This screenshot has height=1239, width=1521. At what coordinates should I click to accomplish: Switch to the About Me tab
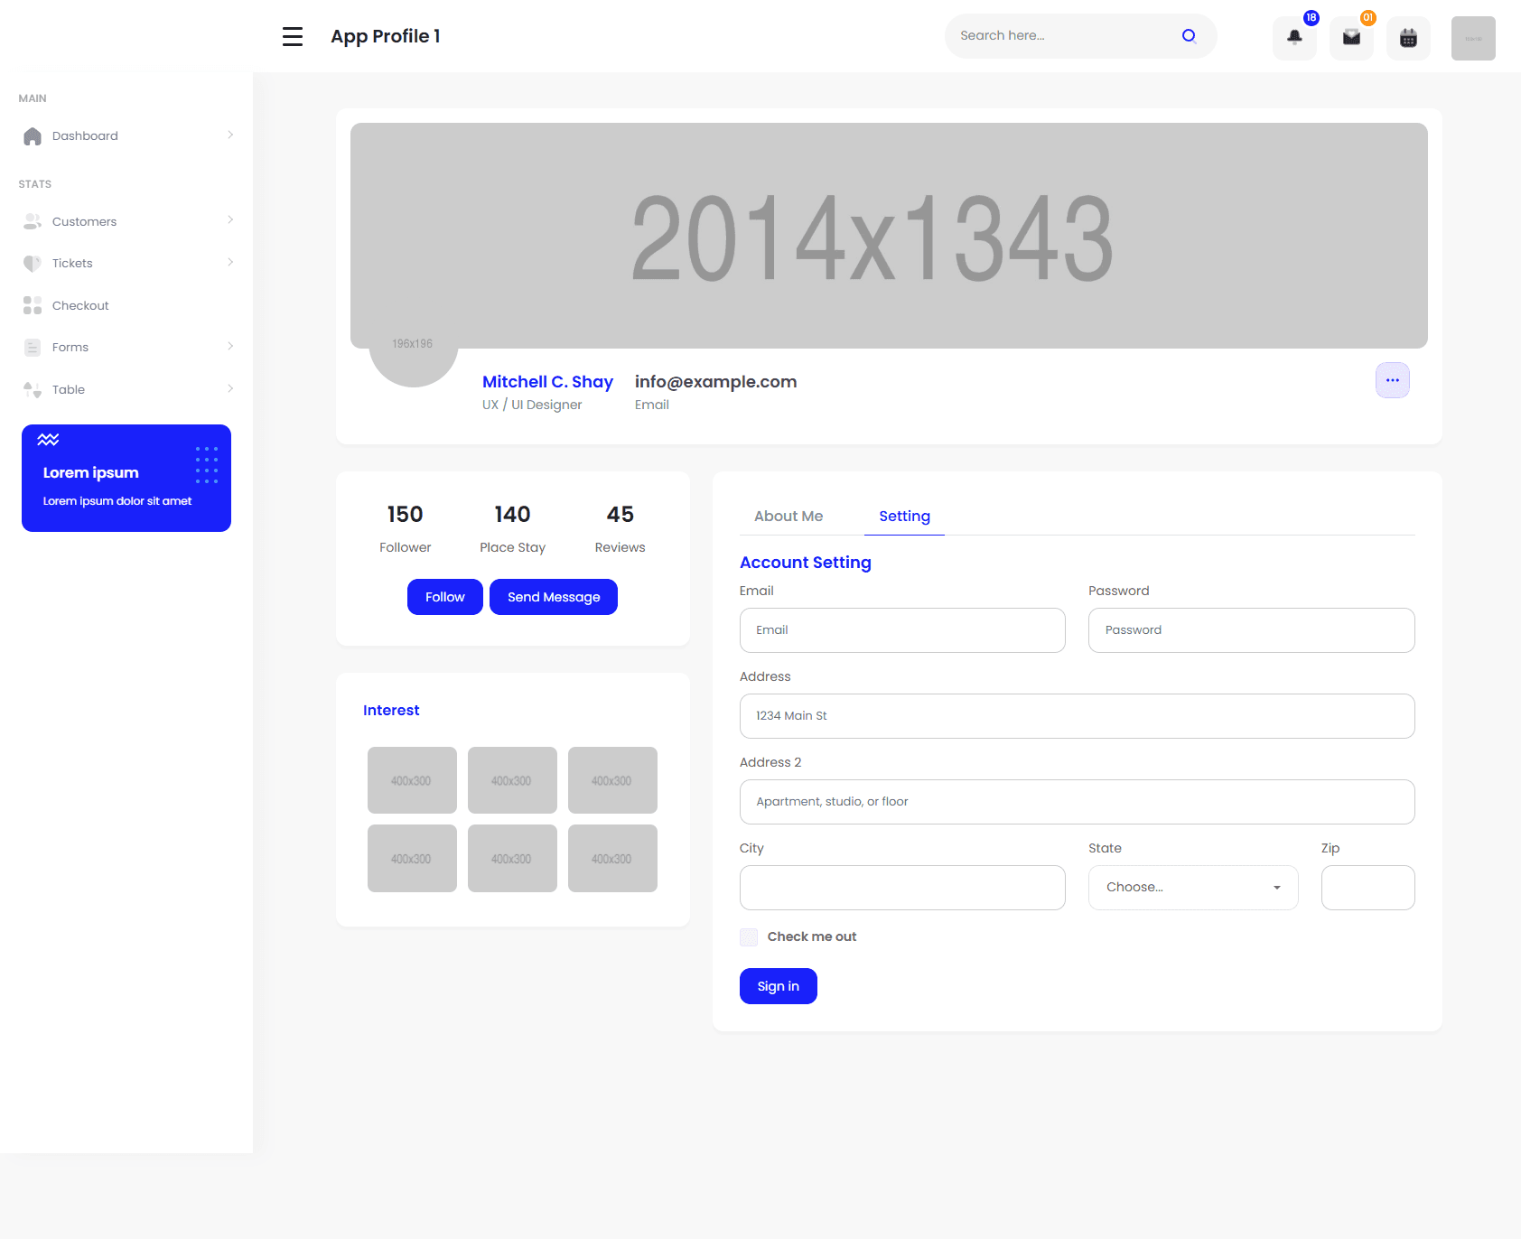[788, 516]
